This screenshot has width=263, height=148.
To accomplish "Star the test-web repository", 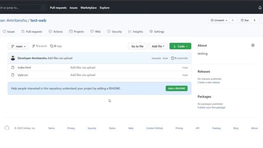I will 245,20.
